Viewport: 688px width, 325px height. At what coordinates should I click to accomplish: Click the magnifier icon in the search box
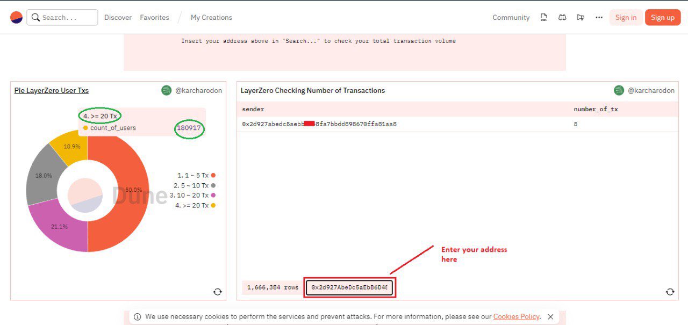click(35, 17)
